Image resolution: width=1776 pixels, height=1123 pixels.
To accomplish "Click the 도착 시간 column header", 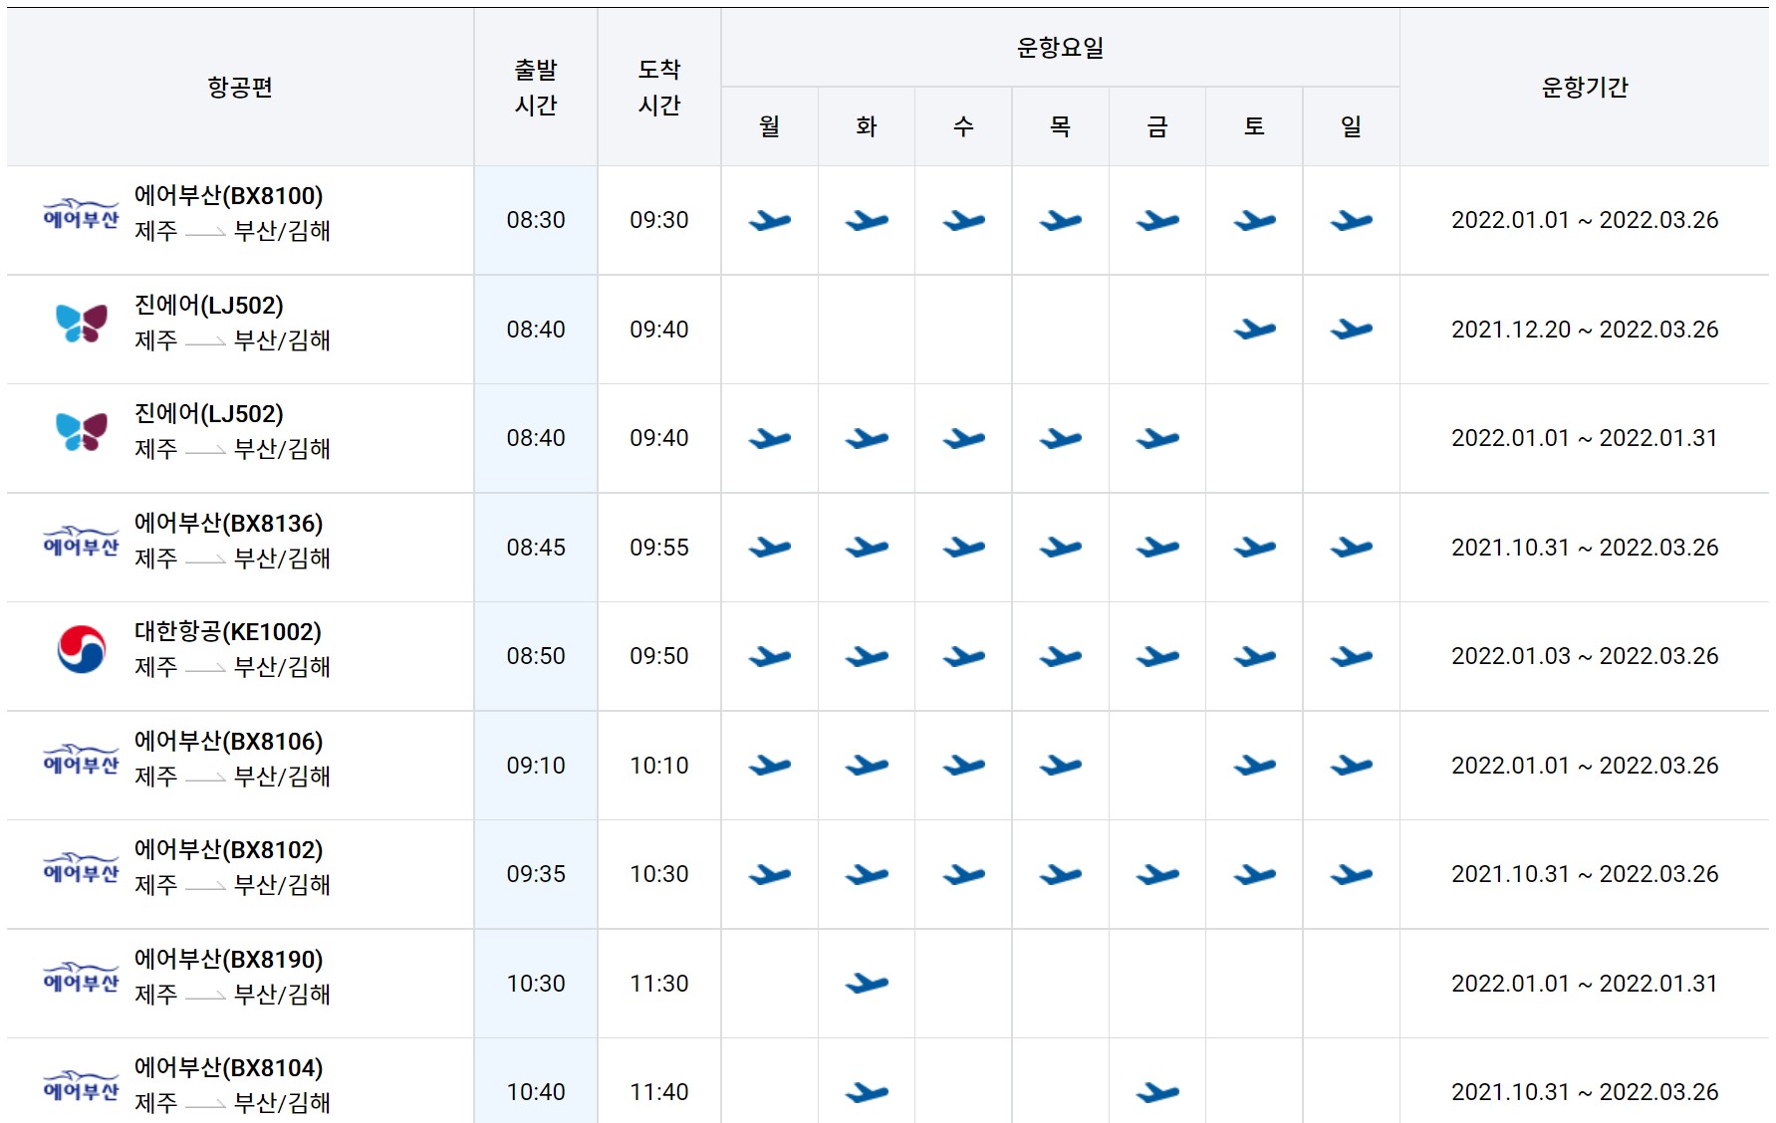I will click(659, 87).
